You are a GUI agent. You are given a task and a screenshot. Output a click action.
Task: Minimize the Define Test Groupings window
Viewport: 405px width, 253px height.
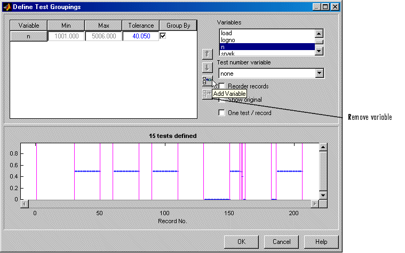317,7
